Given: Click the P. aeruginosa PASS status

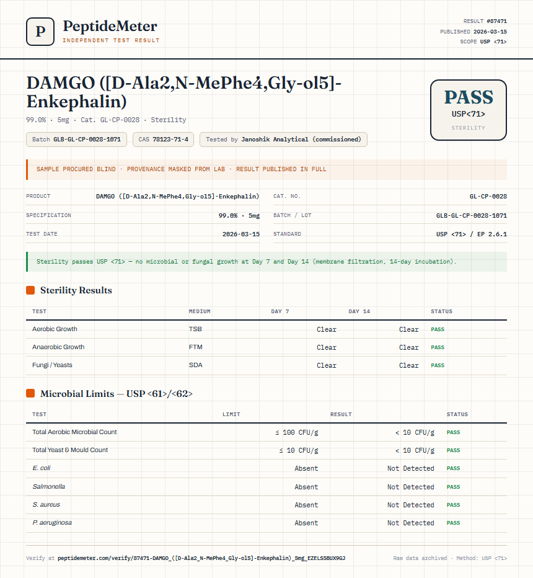Looking at the screenshot, I should (454, 523).
